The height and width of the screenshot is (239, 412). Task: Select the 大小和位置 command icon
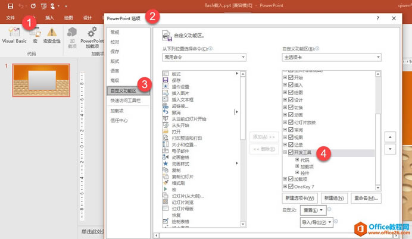point(166,144)
